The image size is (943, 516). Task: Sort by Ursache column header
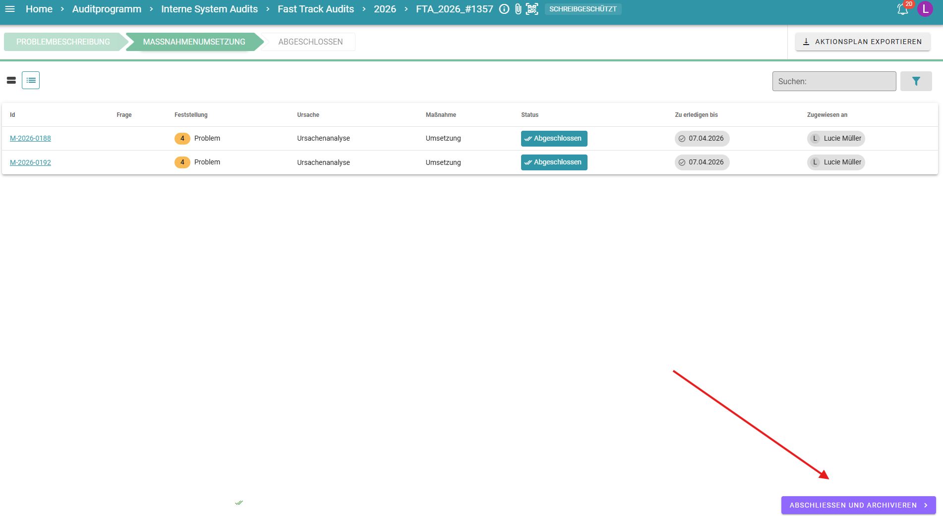pos(308,115)
